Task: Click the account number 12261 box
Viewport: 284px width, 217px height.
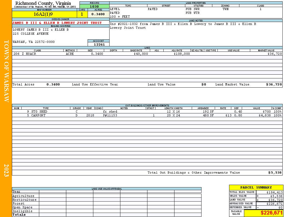Action: [98, 44]
